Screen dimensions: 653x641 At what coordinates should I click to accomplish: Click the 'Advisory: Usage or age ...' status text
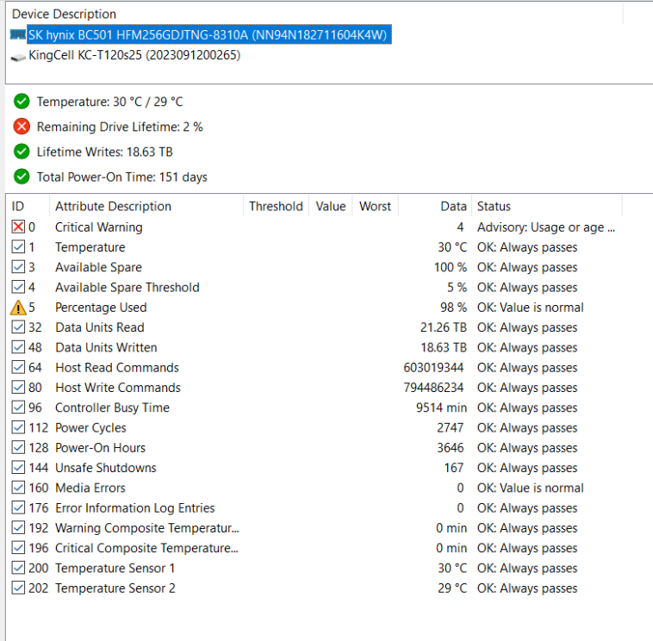[546, 227]
